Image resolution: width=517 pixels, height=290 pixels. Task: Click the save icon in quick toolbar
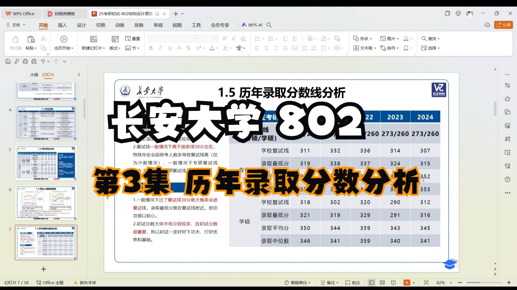click(x=8, y=61)
